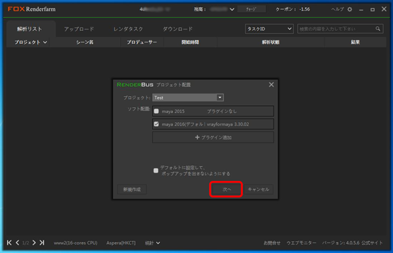
Task: Click the 結果 column header
Action: [355, 42]
